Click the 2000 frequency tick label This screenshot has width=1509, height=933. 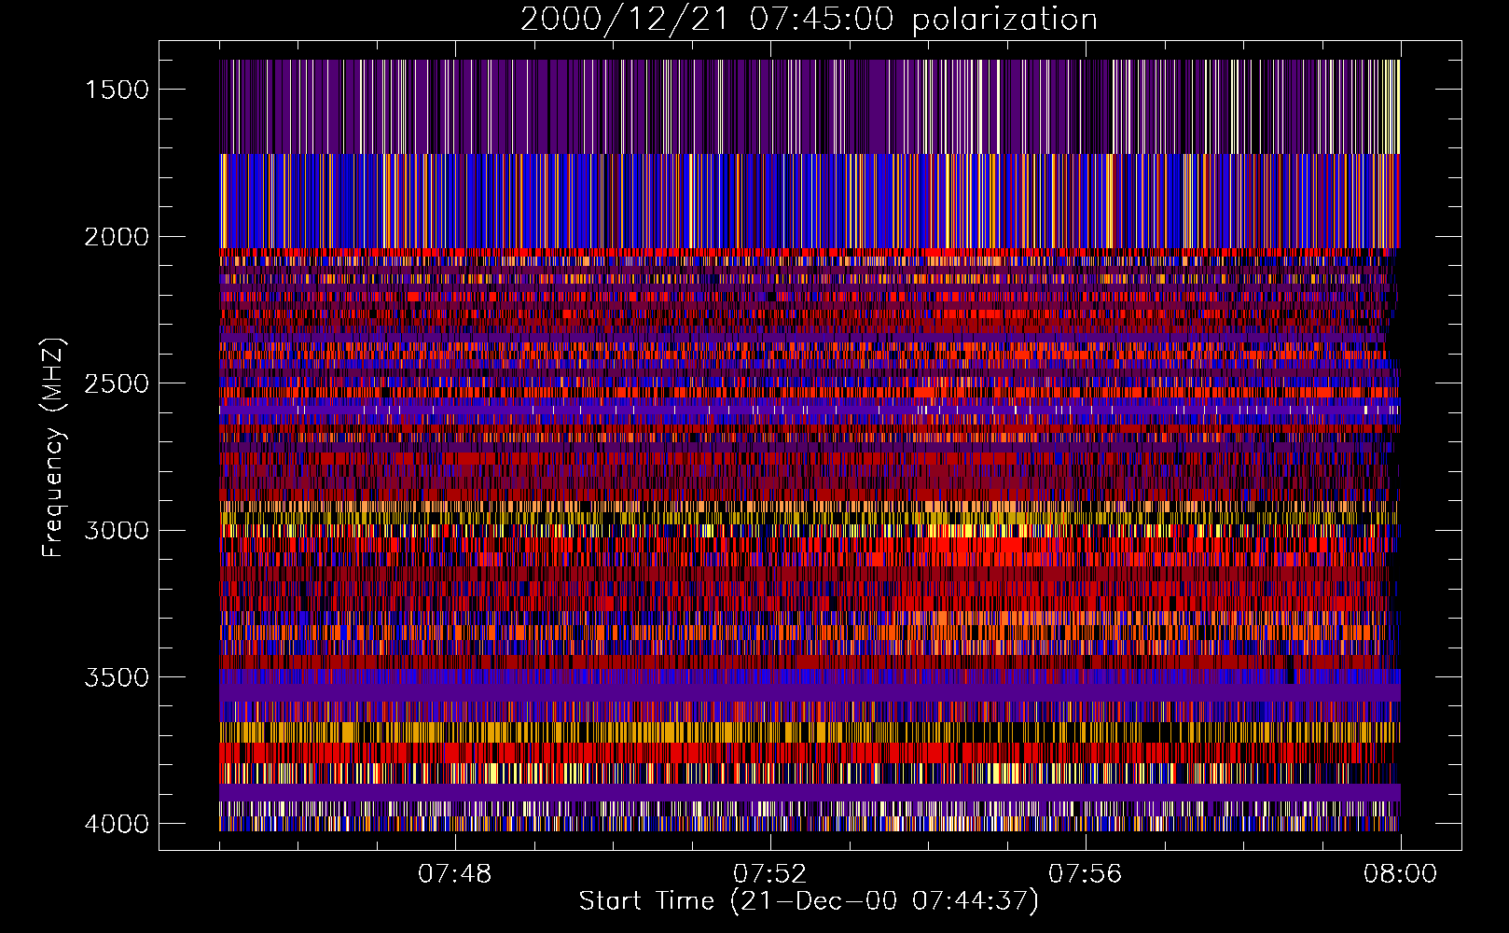117,237
